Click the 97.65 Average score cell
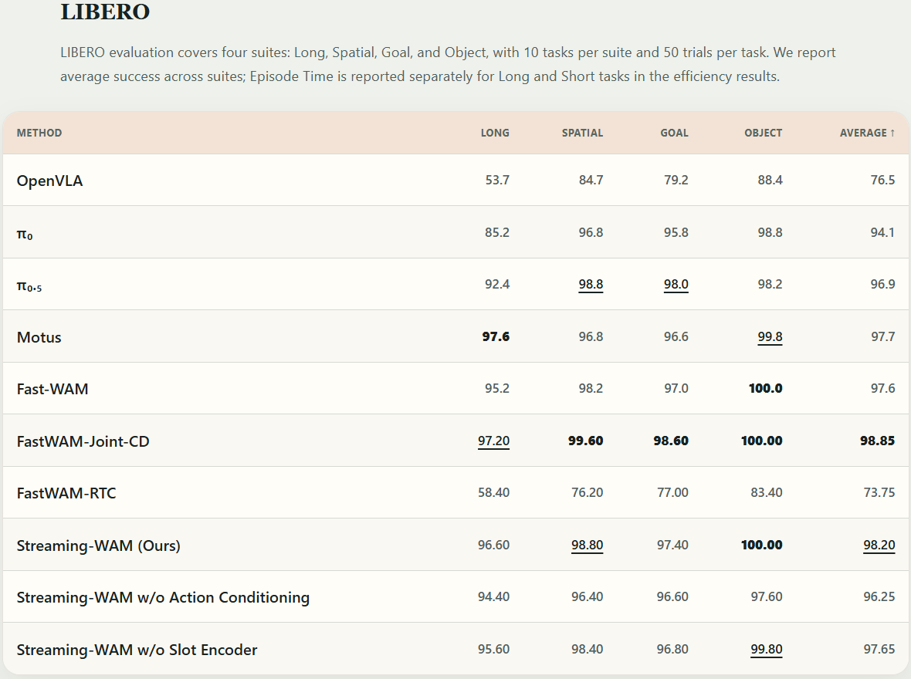The height and width of the screenshot is (679, 911). tap(879, 649)
